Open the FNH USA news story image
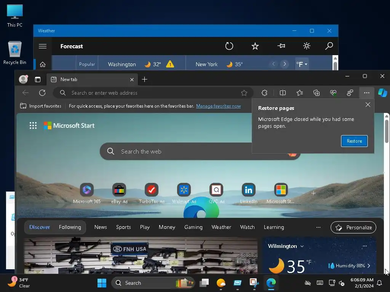 pos(141,255)
